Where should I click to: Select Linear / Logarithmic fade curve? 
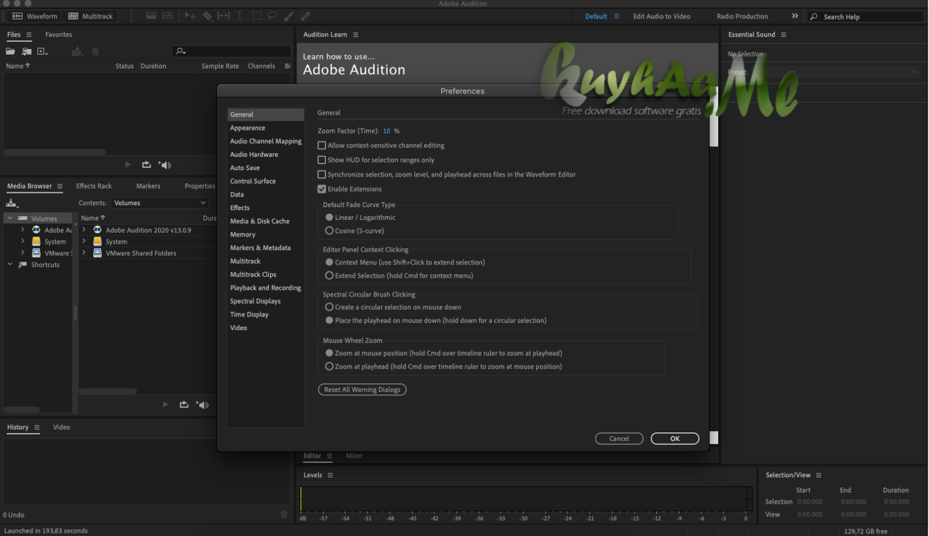tap(330, 217)
